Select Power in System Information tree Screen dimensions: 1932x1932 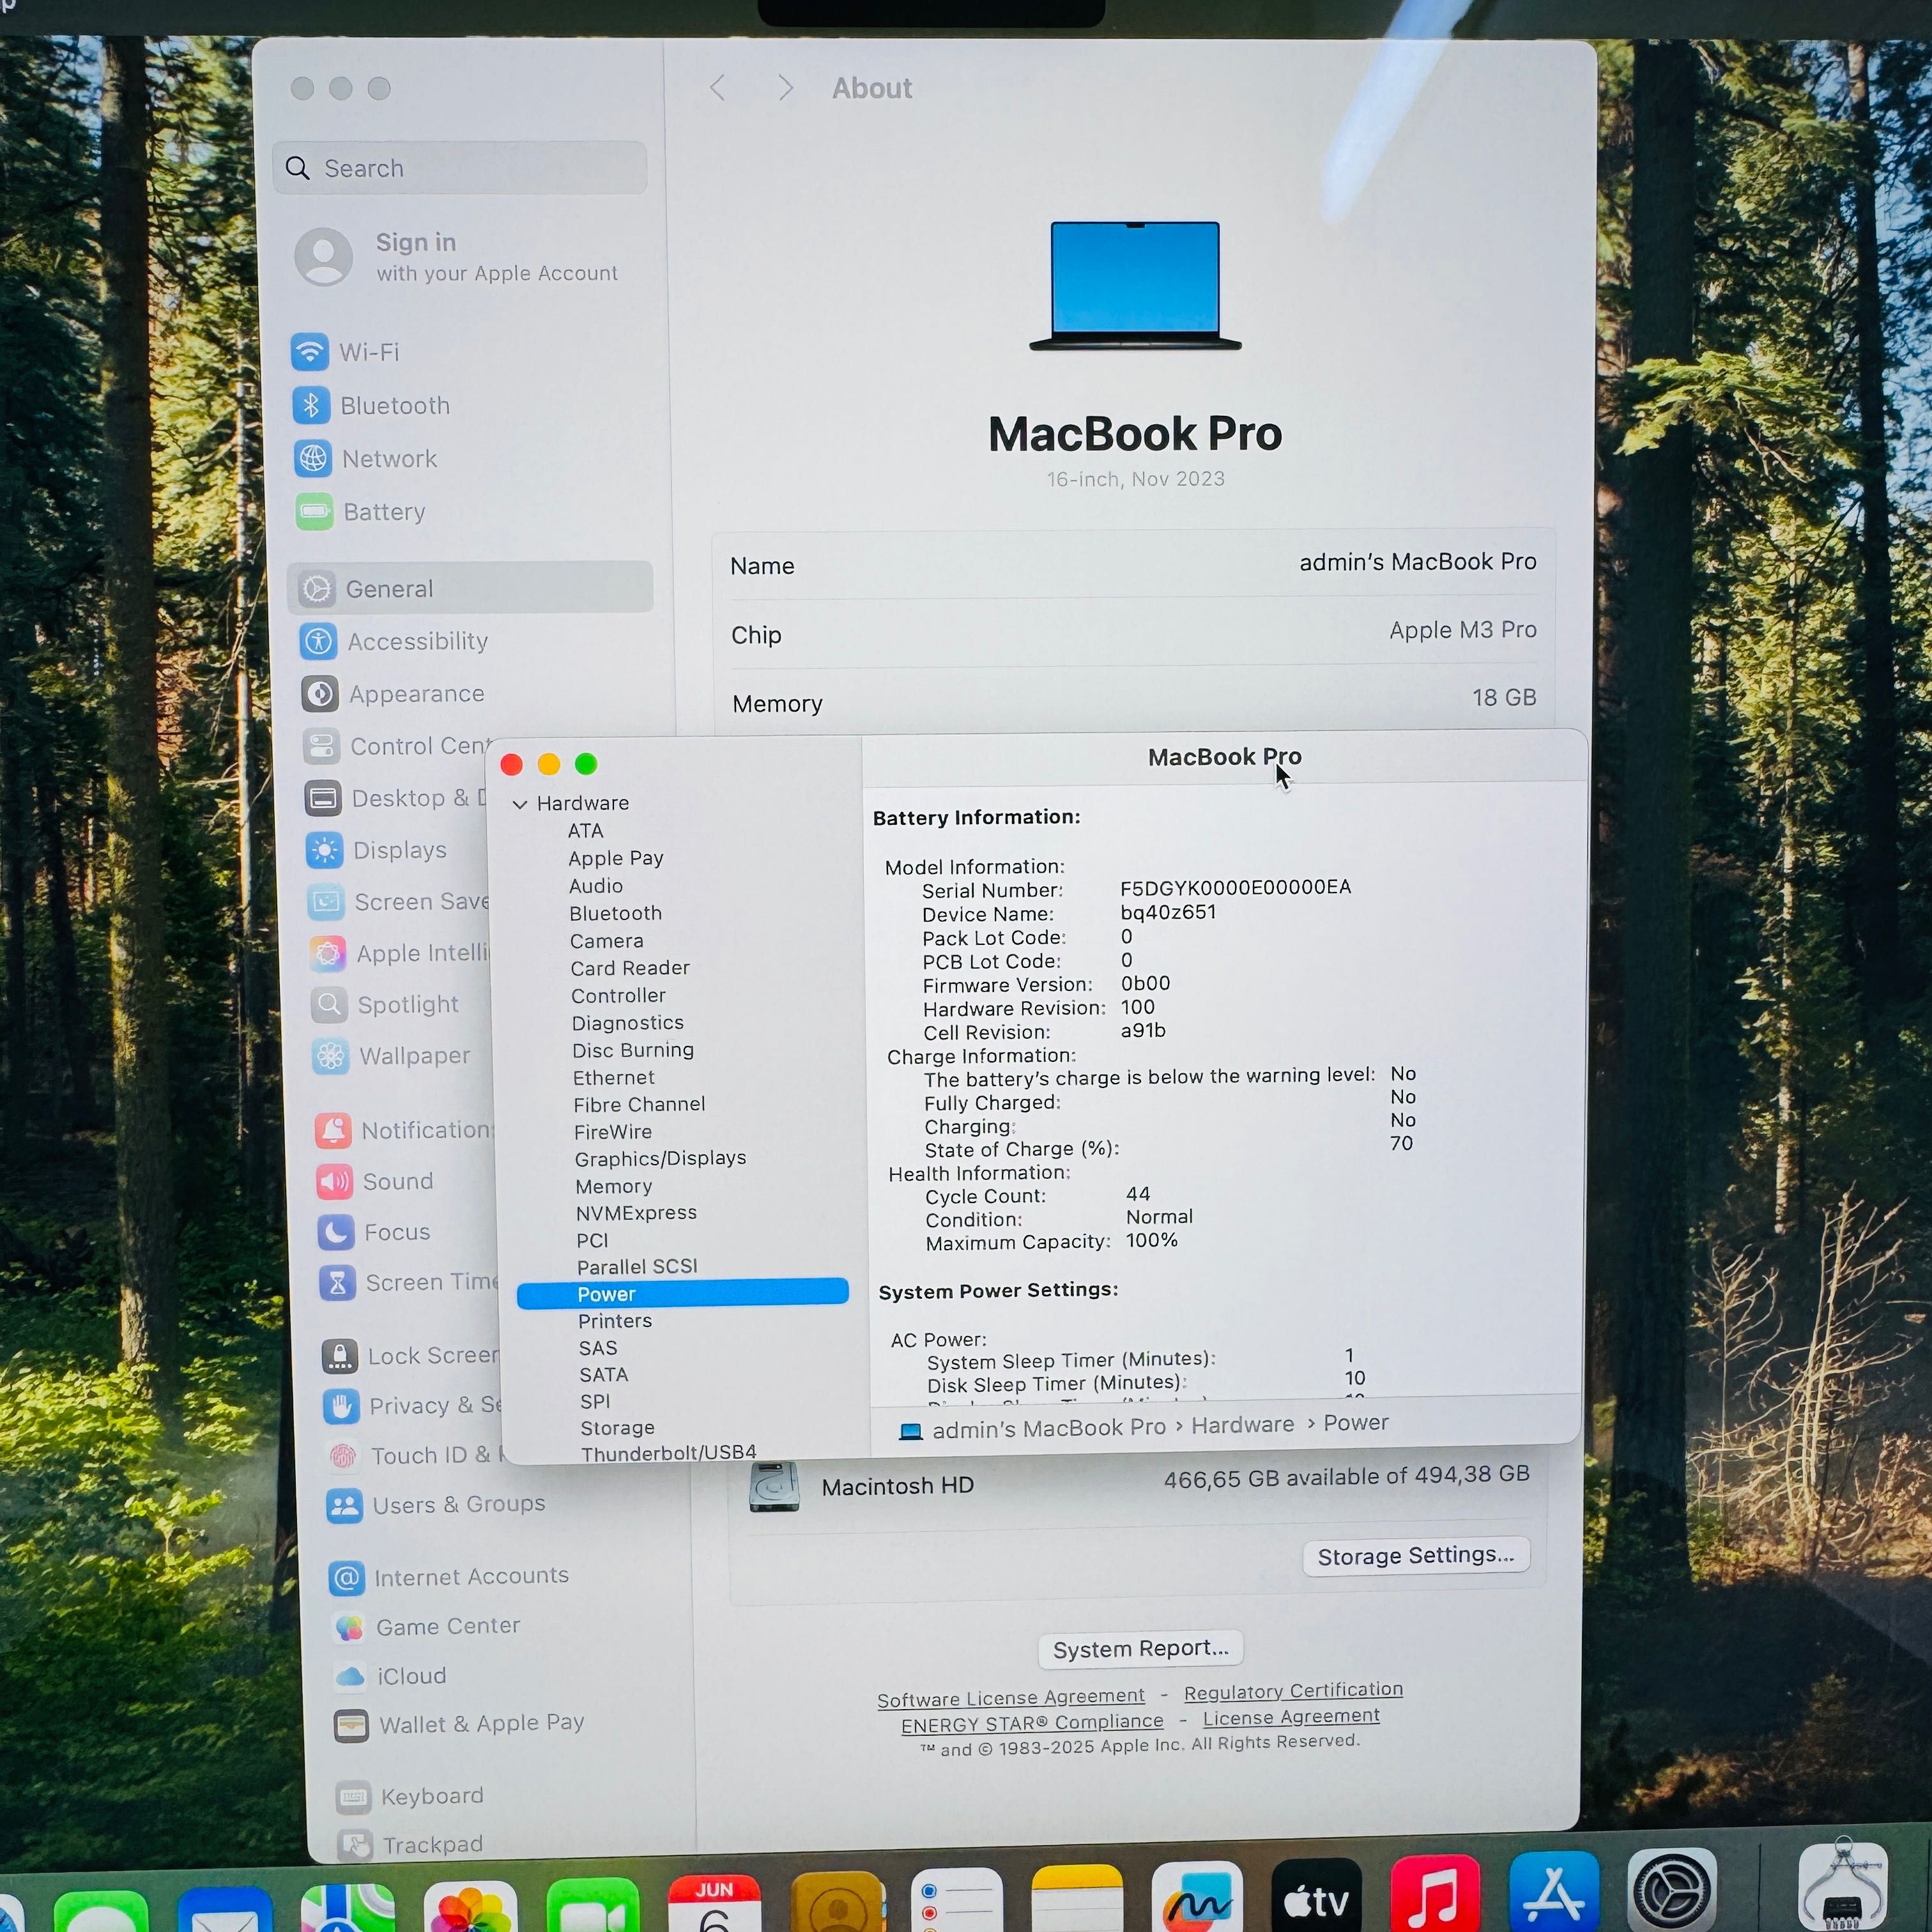(682, 1293)
